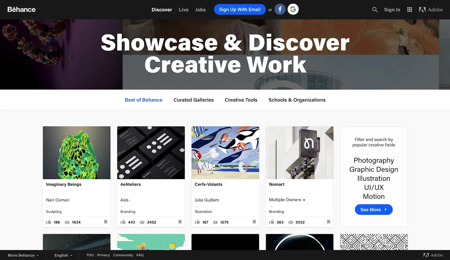Bookmark the 4eAteliers project

[180, 222]
